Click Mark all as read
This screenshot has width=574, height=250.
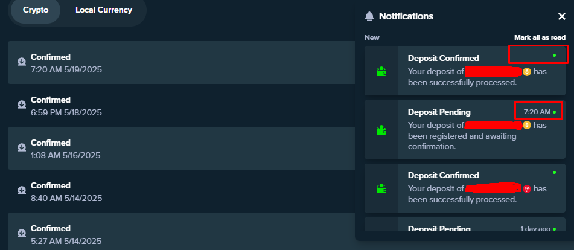point(540,37)
